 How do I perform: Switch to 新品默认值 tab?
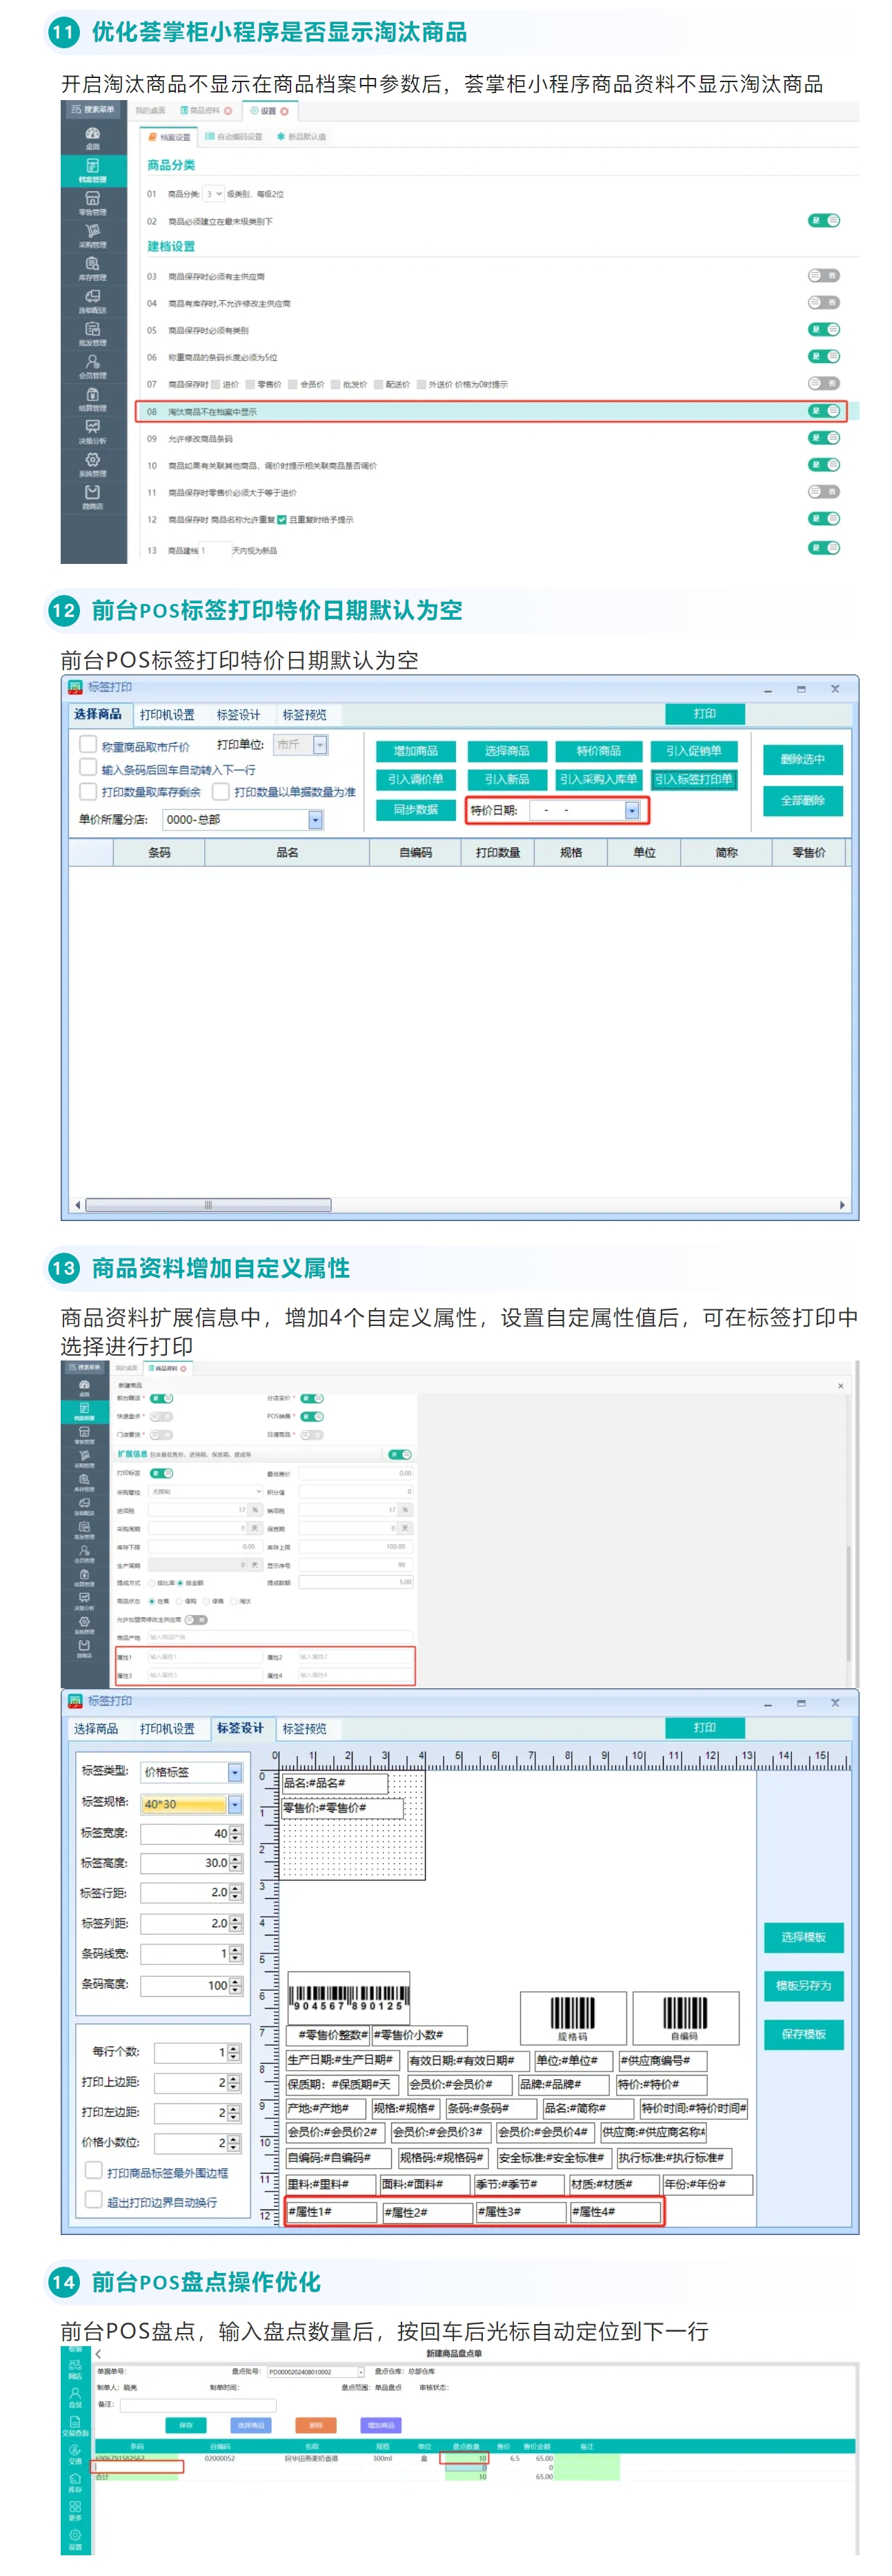tap(301, 137)
